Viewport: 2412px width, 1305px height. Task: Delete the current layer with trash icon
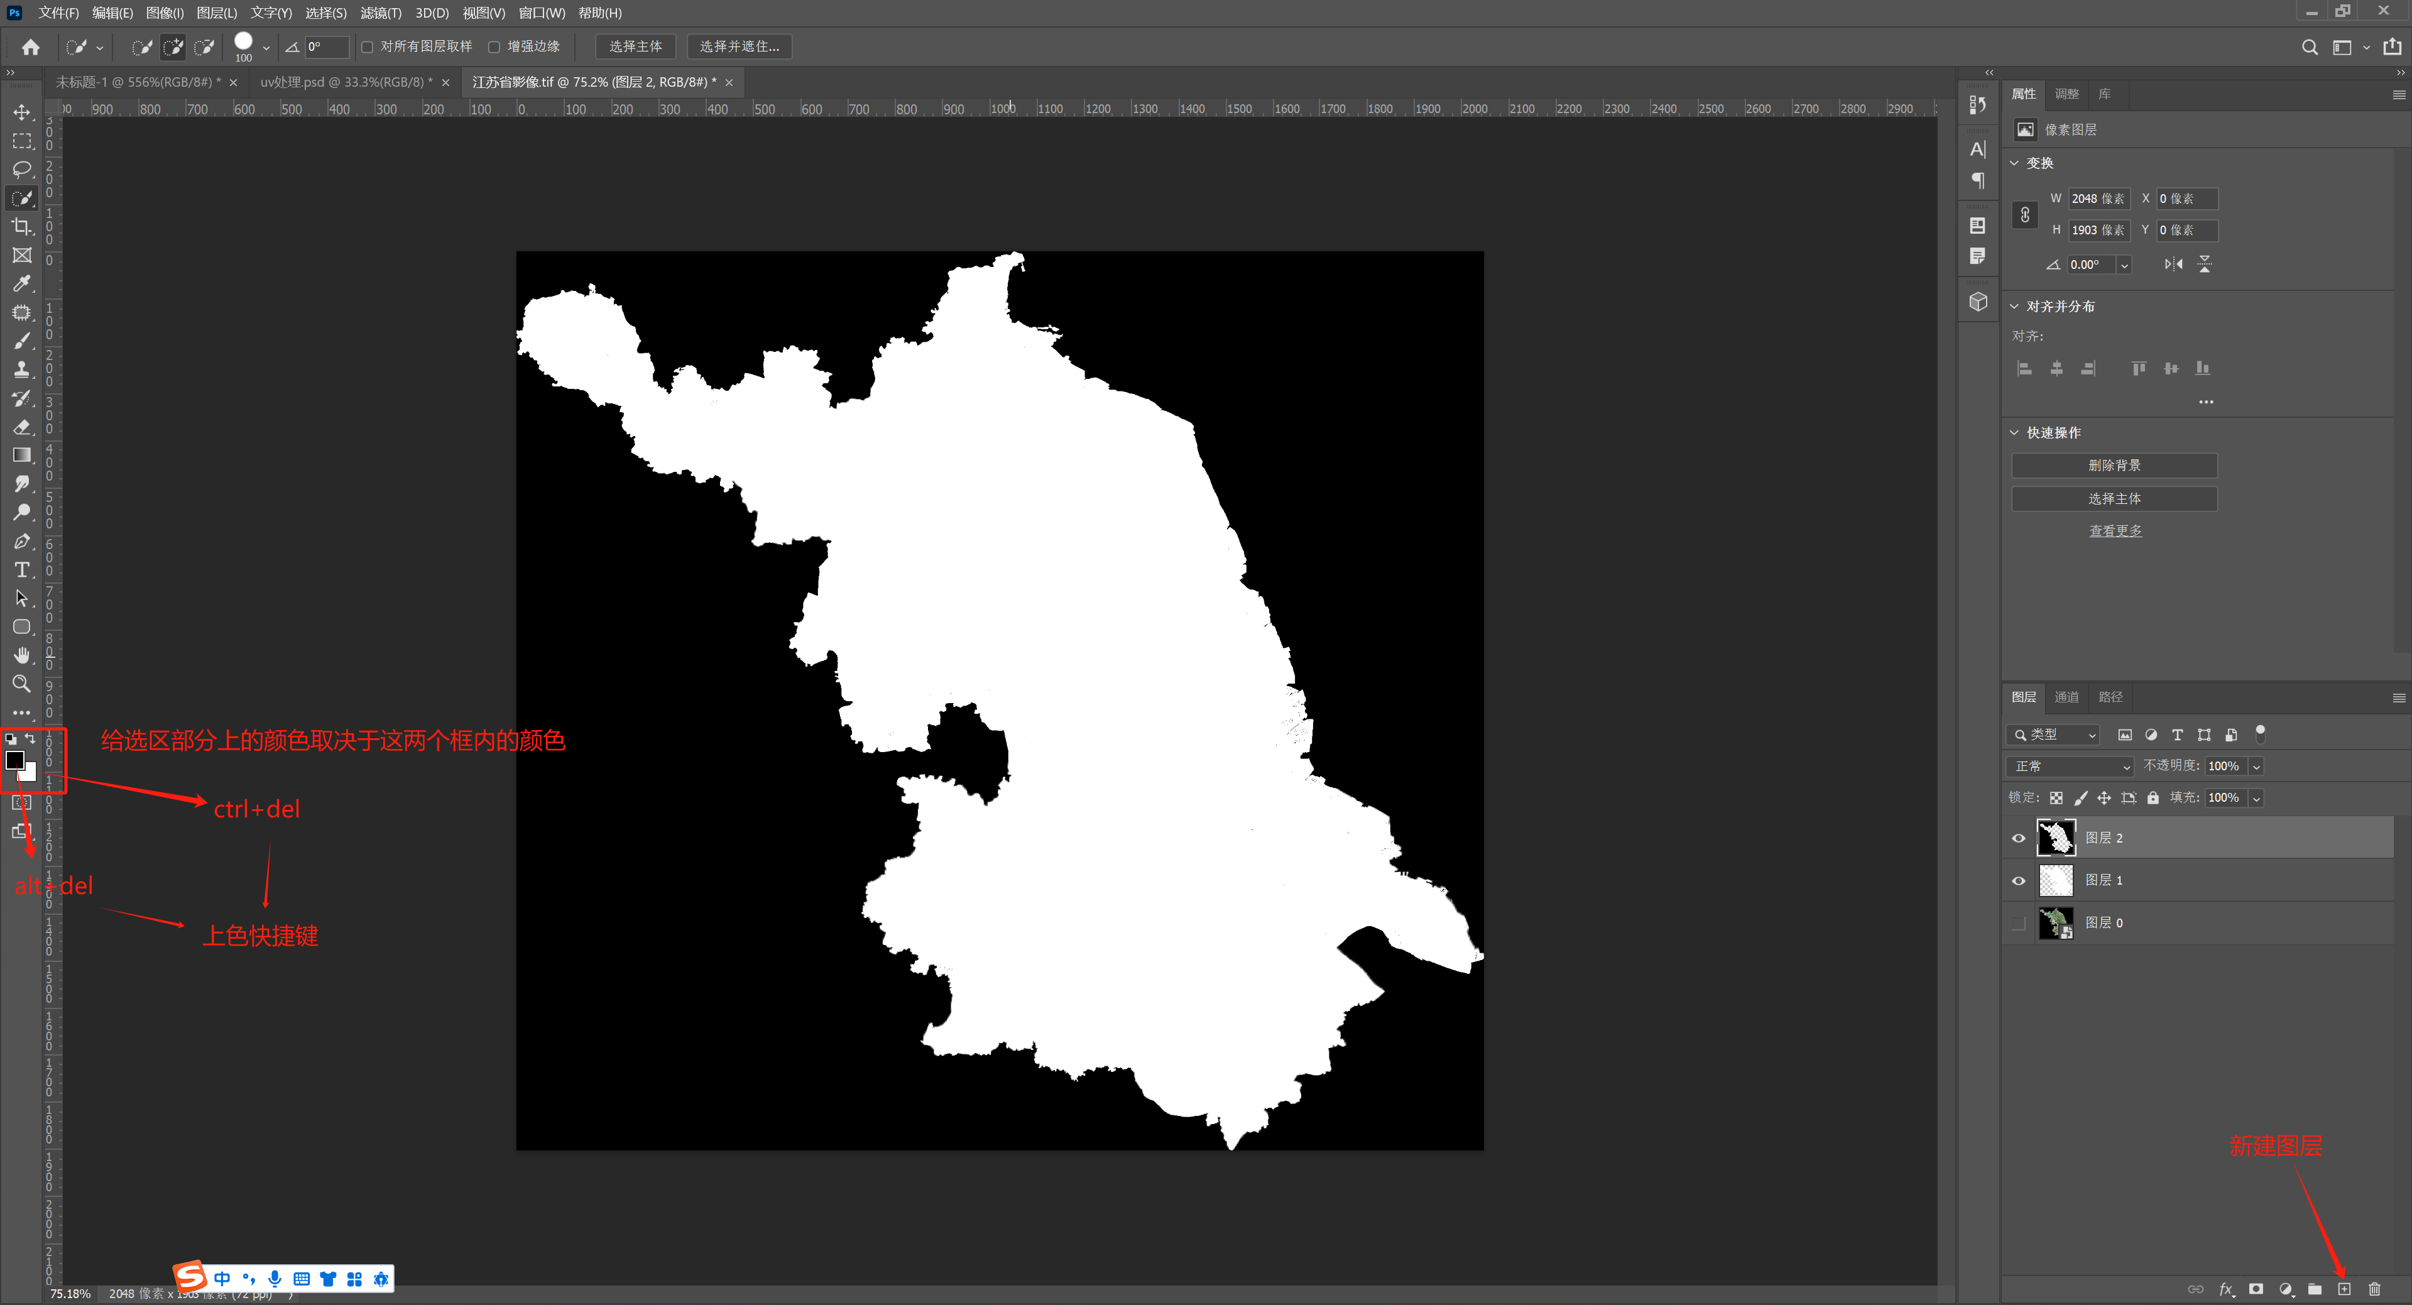(x=2374, y=1289)
